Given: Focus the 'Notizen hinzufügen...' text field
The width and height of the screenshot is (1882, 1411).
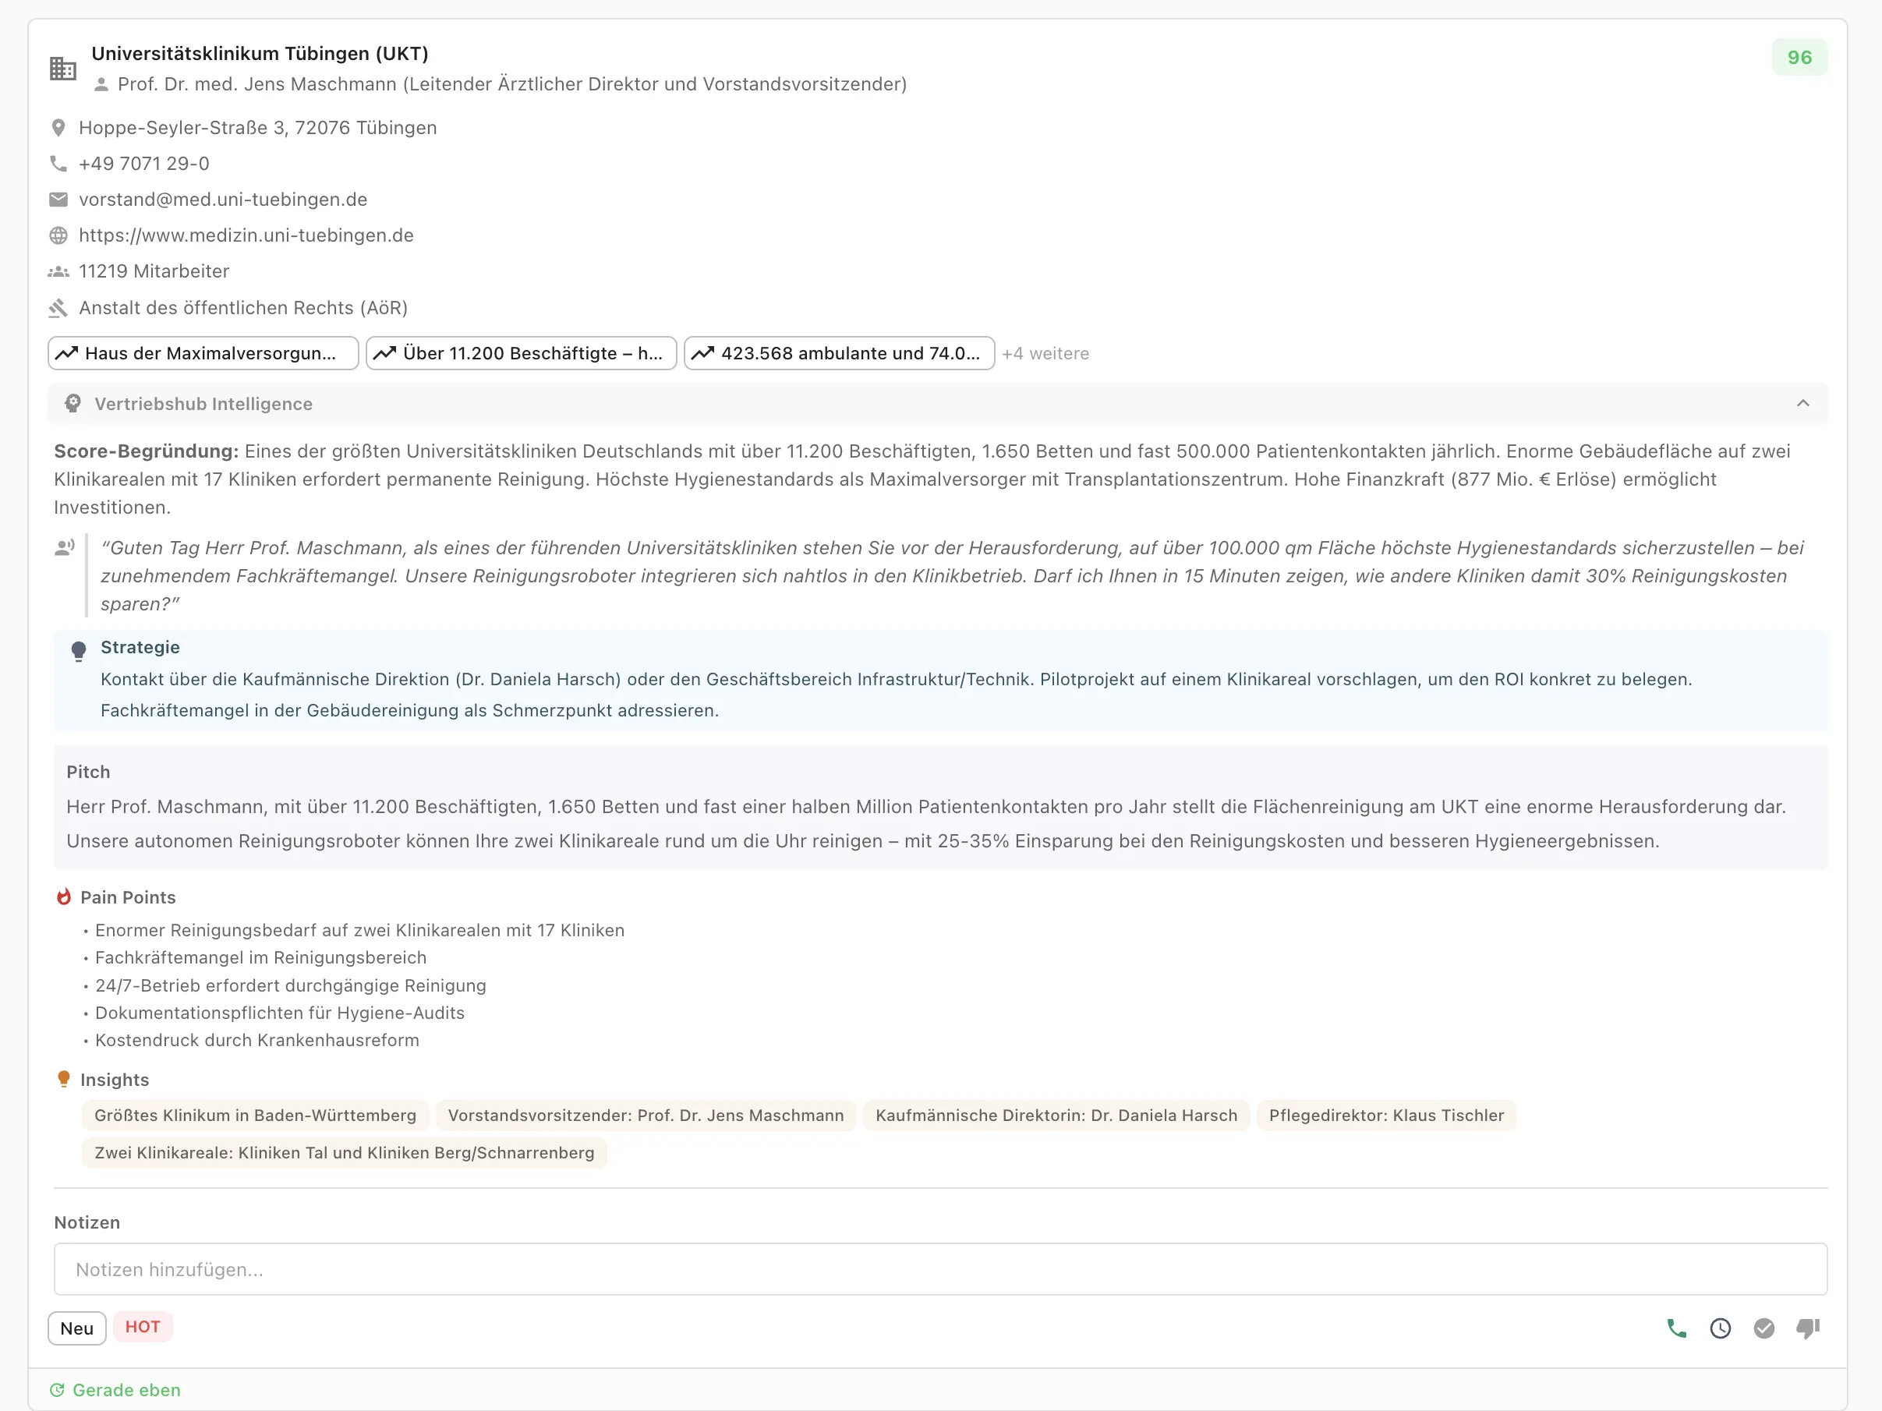Looking at the screenshot, I should [x=940, y=1270].
